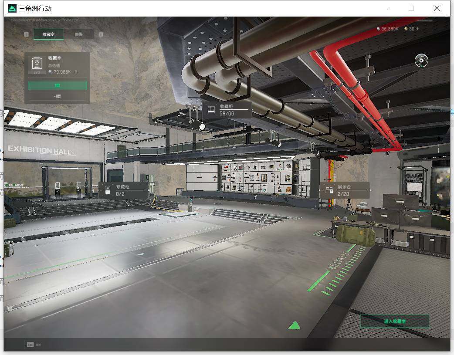Click the 36.389K balance text
Screen dimensions: 454x355
[x=390, y=29]
